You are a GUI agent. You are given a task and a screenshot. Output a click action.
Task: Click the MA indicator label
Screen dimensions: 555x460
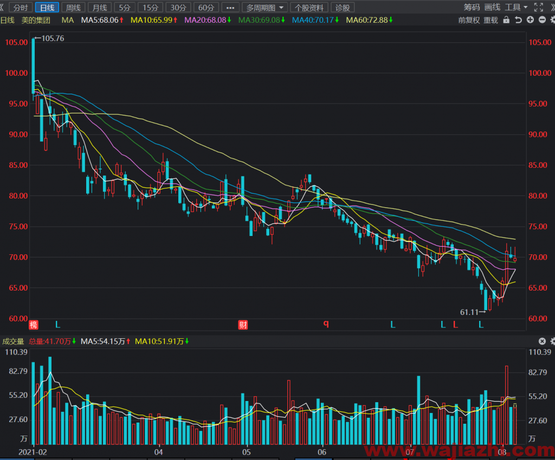click(x=68, y=20)
